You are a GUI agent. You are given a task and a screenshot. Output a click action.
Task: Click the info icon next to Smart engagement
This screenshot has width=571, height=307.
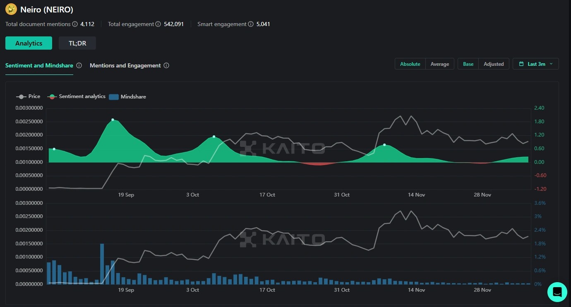coord(251,24)
